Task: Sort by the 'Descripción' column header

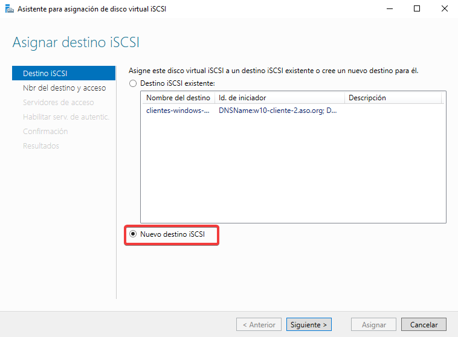Action: (x=367, y=98)
